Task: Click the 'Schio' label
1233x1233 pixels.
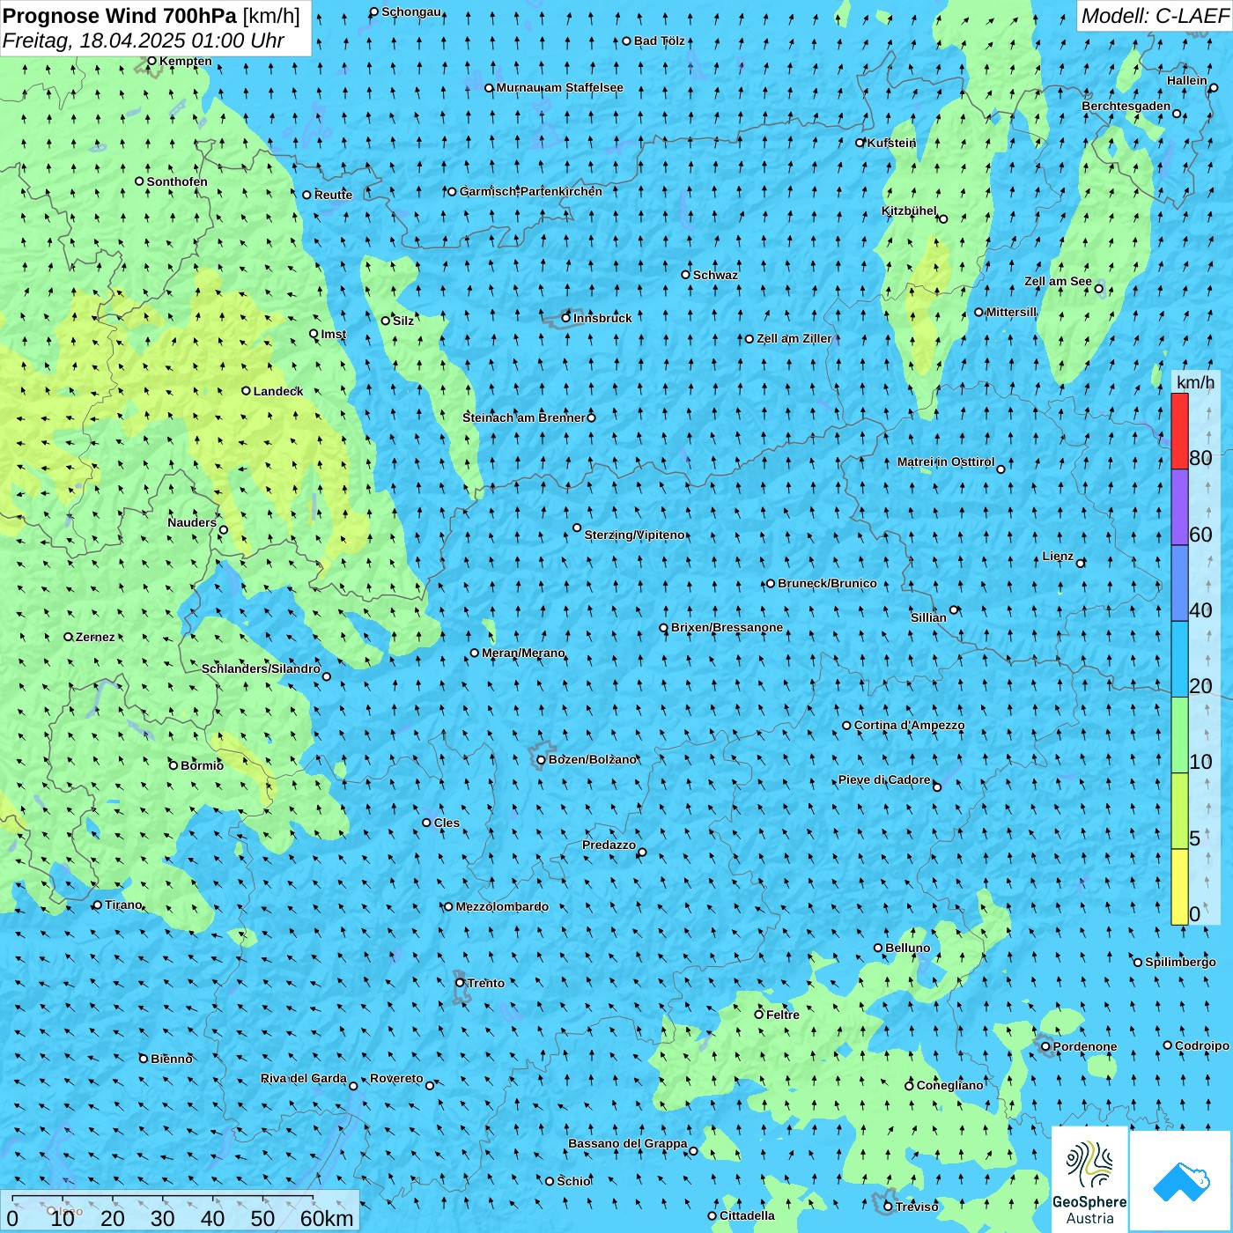Action: [x=573, y=1181]
